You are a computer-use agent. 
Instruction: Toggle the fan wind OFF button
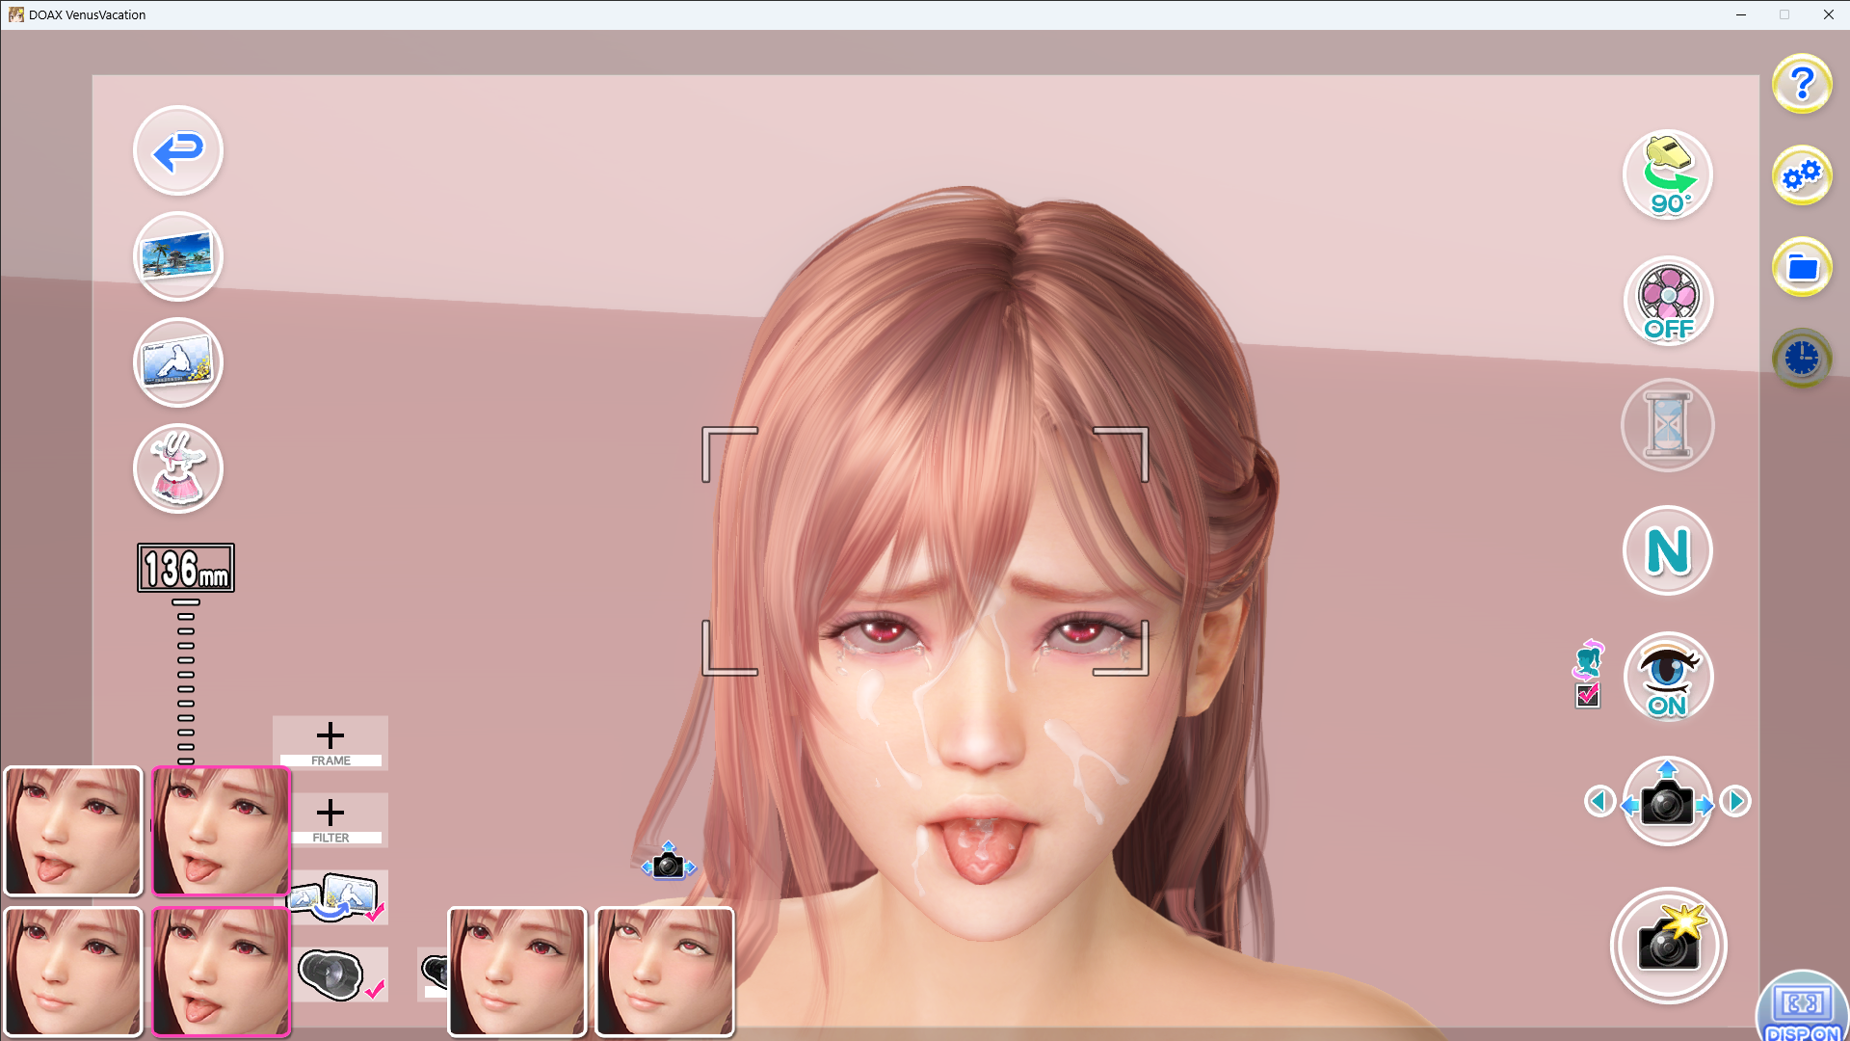pos(1668,301)
